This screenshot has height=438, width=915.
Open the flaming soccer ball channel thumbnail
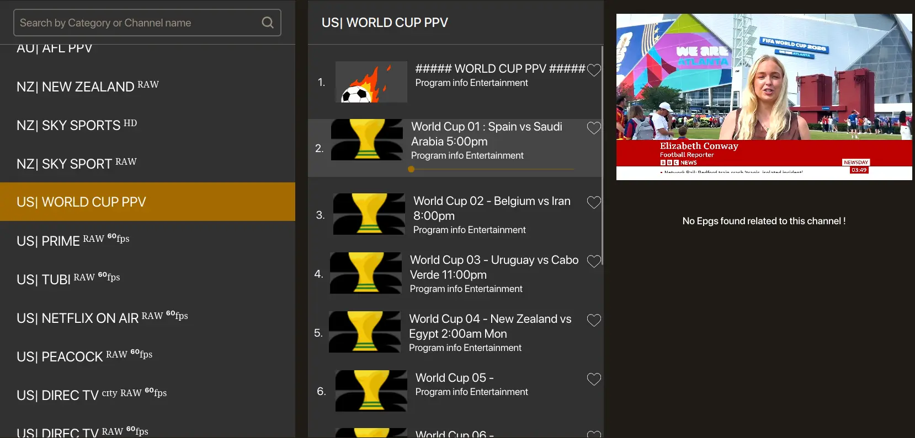371,82
